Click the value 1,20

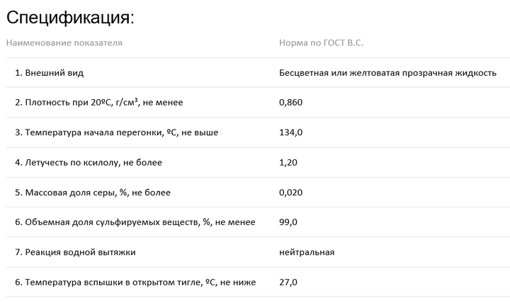pyautogui.click(x=288, y=163)
